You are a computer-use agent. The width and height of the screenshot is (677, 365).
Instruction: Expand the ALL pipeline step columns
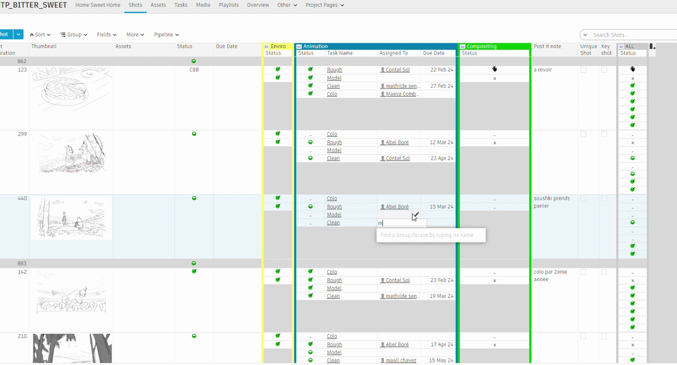coord(621,47)
